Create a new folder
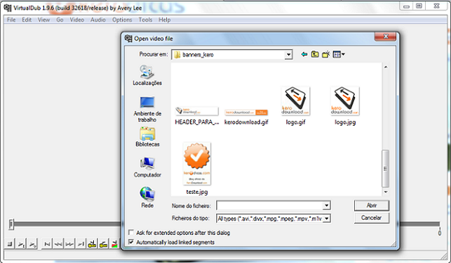This screenshot has width=451, height=263. click(326, 54)
